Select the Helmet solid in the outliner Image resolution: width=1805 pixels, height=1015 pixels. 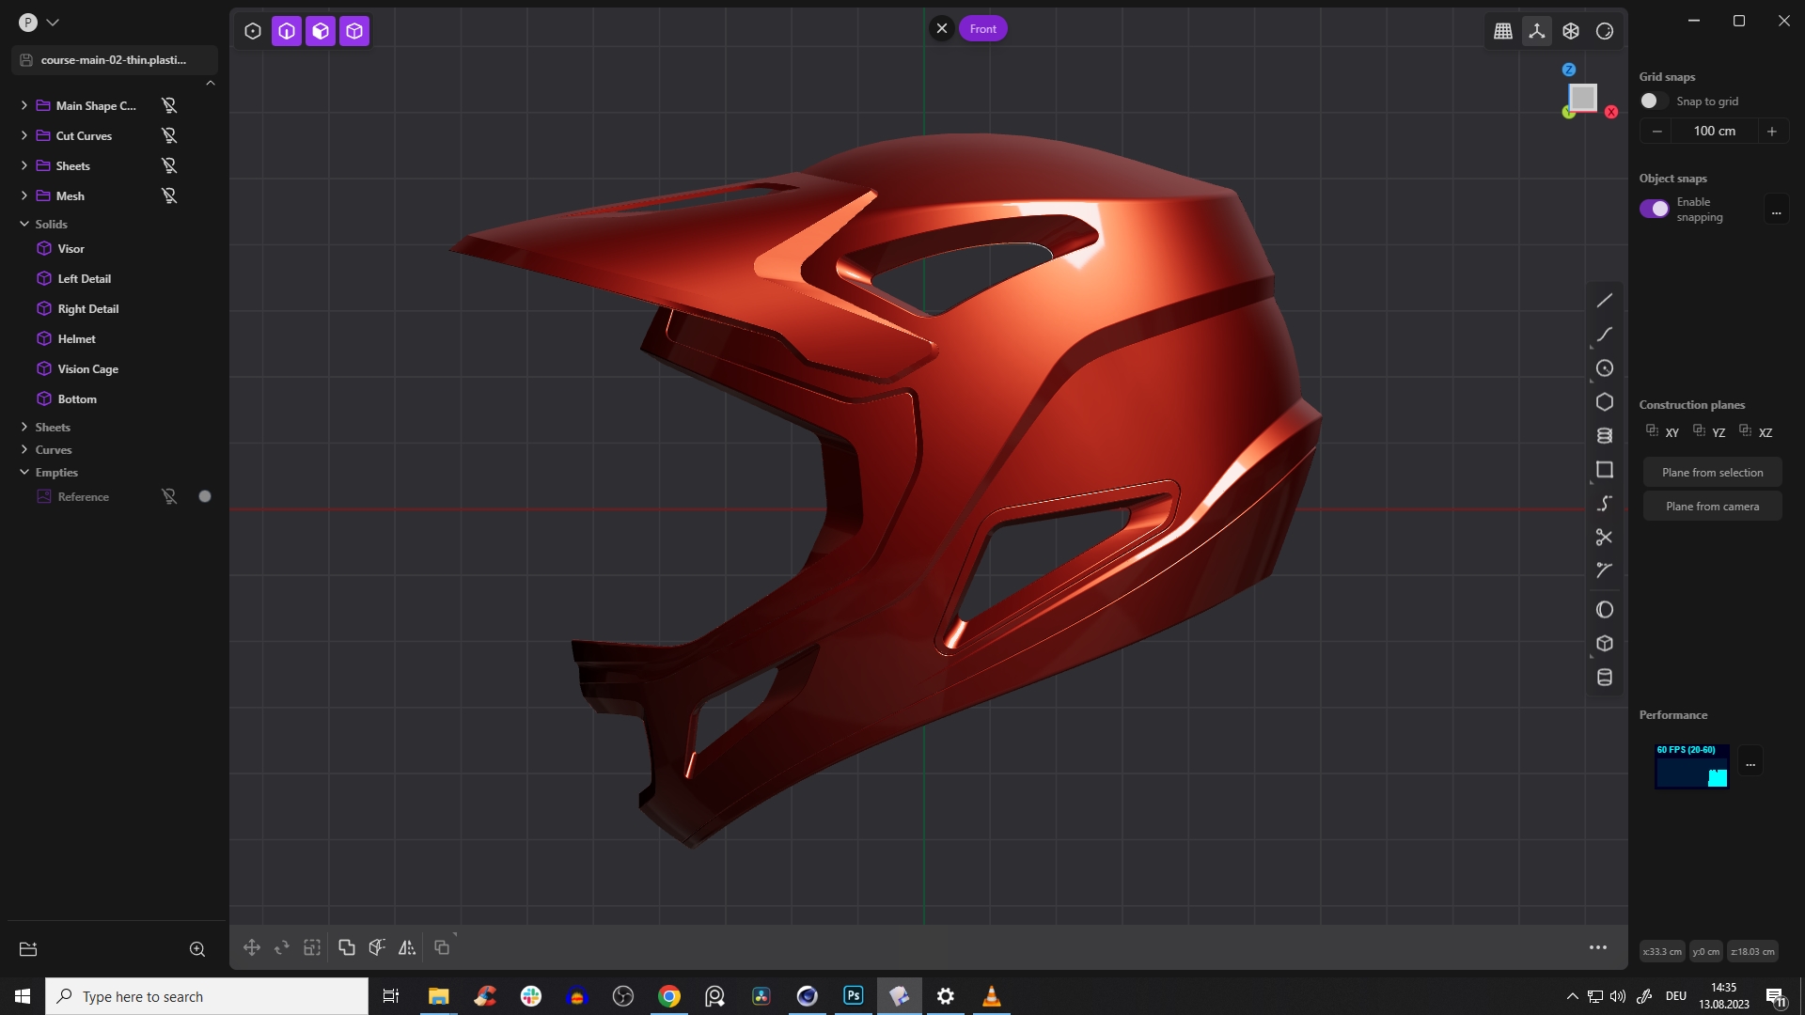[x=76, y=338]
